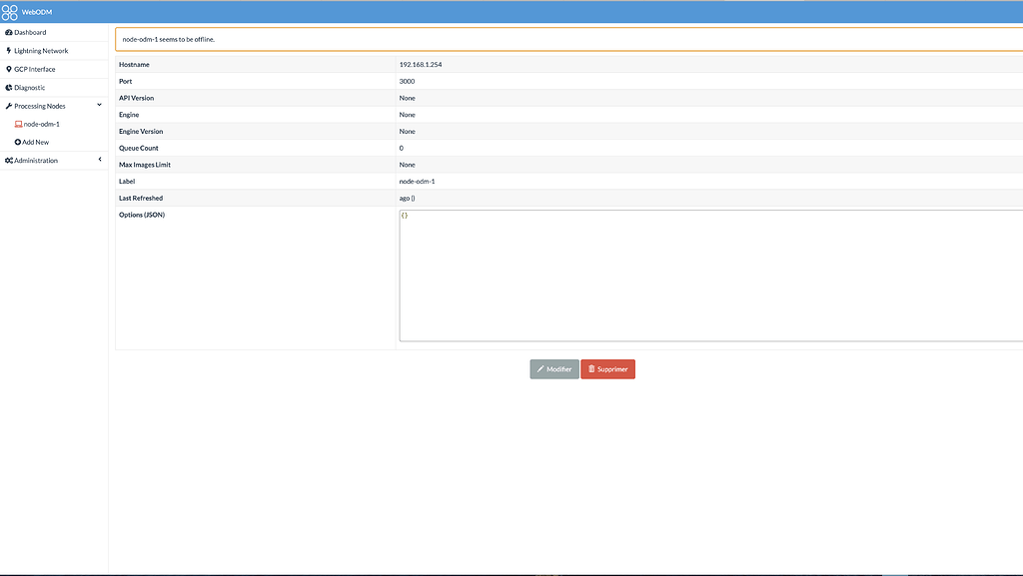Click the node-odm-1 computer icon

click(17, 123)
